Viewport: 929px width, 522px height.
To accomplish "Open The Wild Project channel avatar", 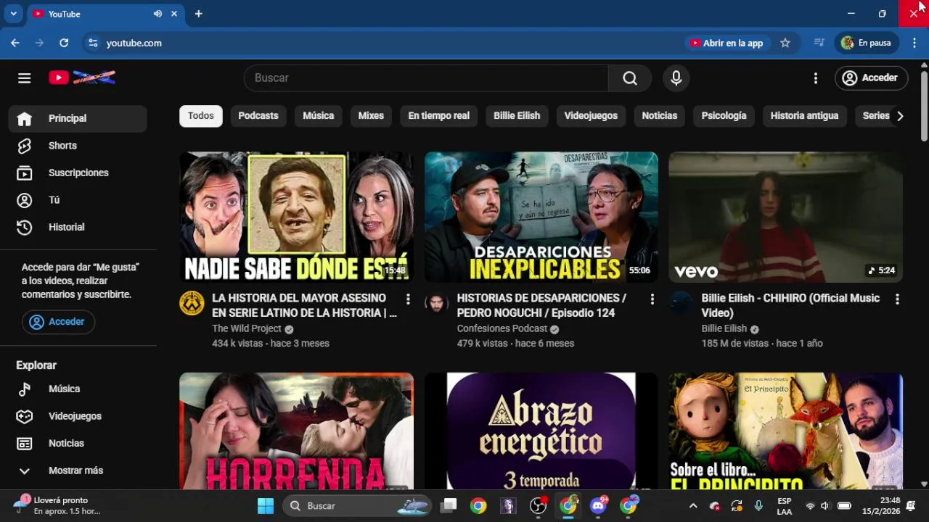I will click(x=192, y=303).
